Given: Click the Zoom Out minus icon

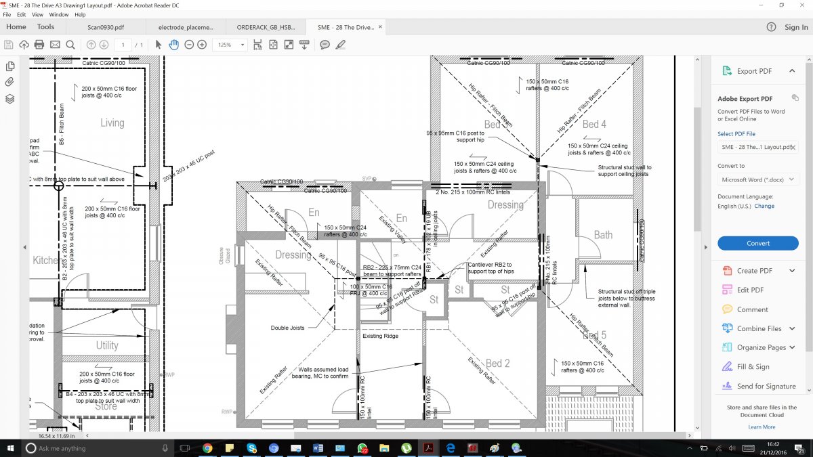Looking at the screenshot, I should tap(189, 45).
